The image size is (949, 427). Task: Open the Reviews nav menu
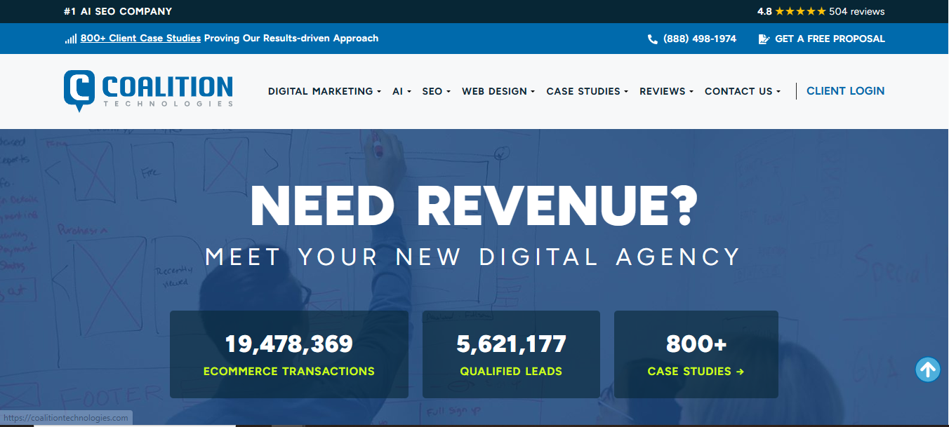coord(666,91)
